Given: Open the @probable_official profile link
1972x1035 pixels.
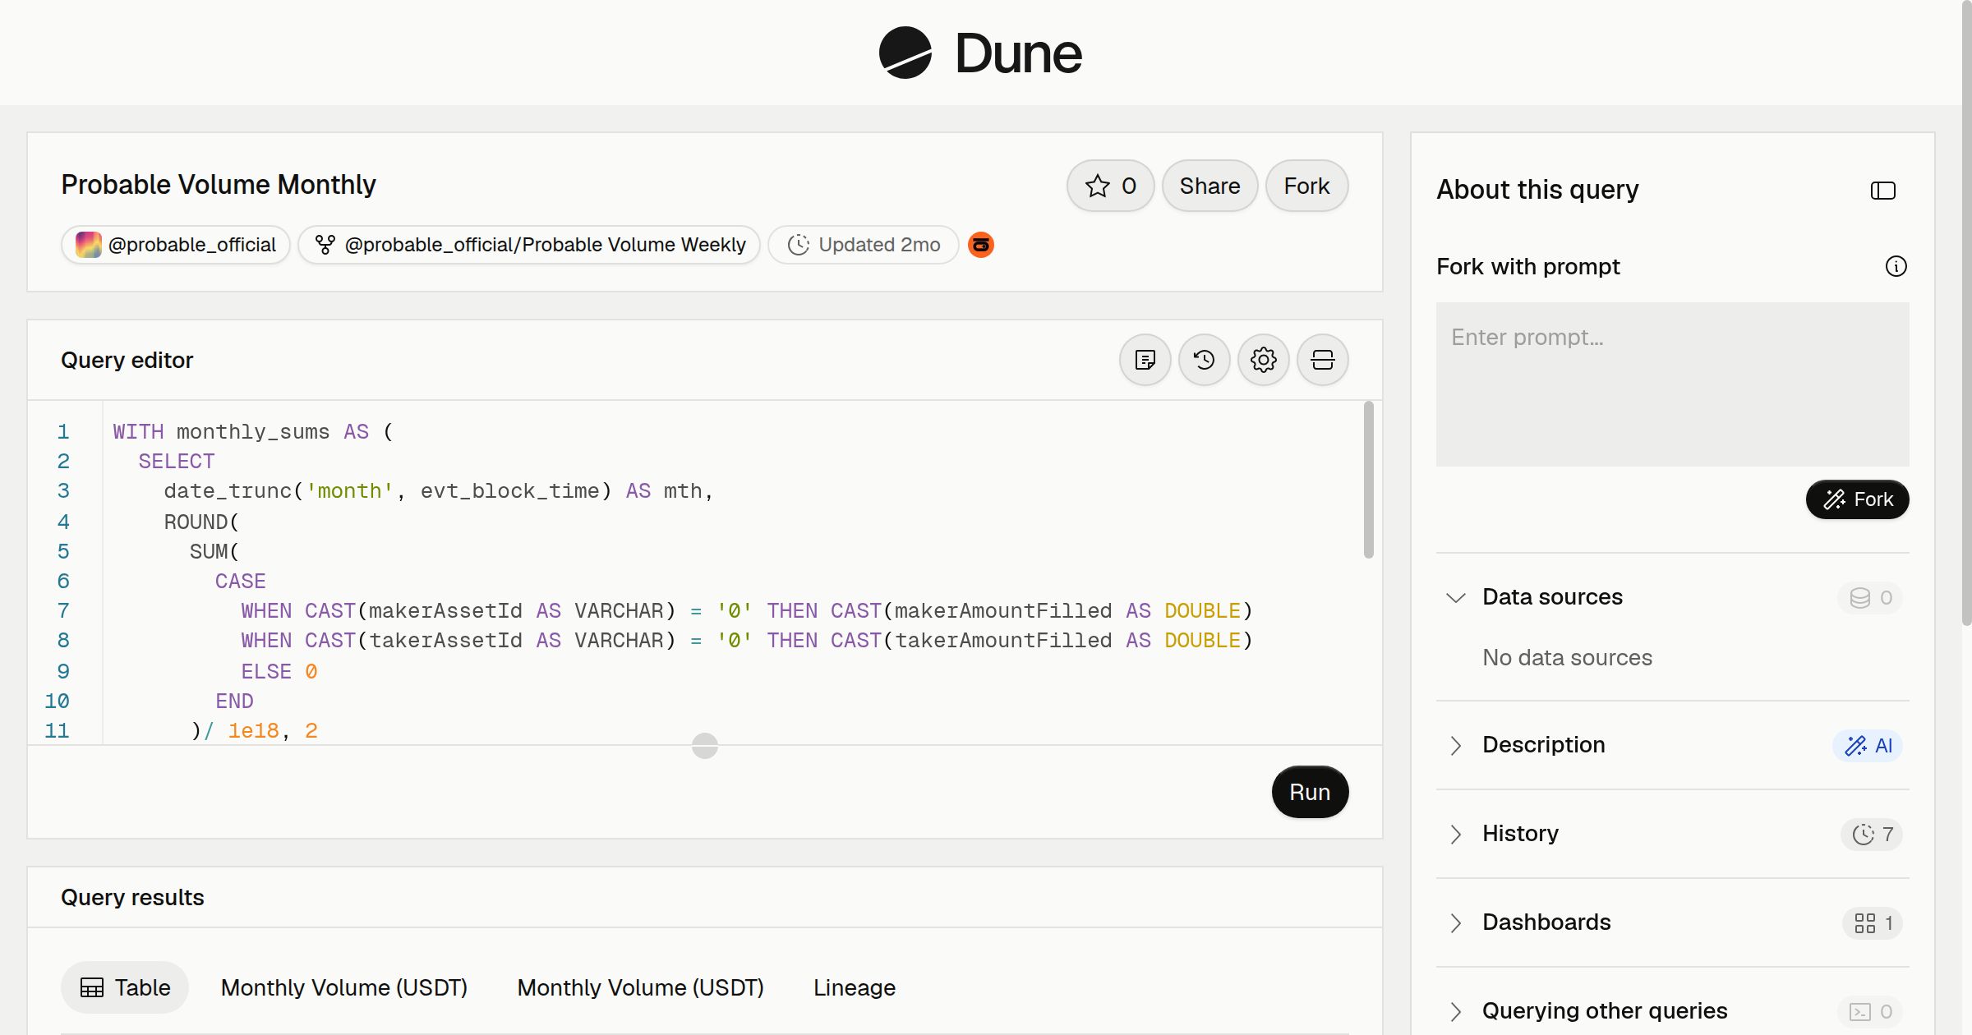Looking at the screenshot, I should click(x=176, y=245).
